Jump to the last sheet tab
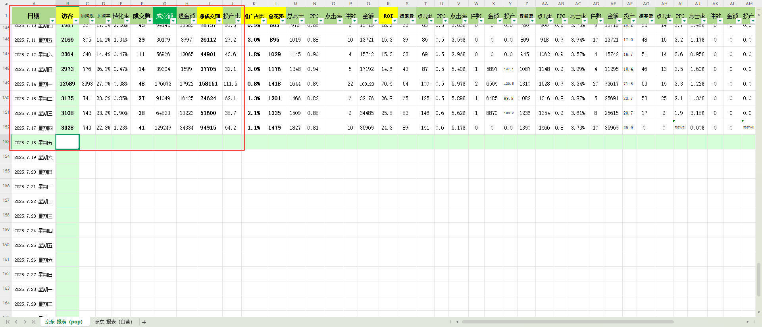 pyautogui.click(x=33, y=322)
